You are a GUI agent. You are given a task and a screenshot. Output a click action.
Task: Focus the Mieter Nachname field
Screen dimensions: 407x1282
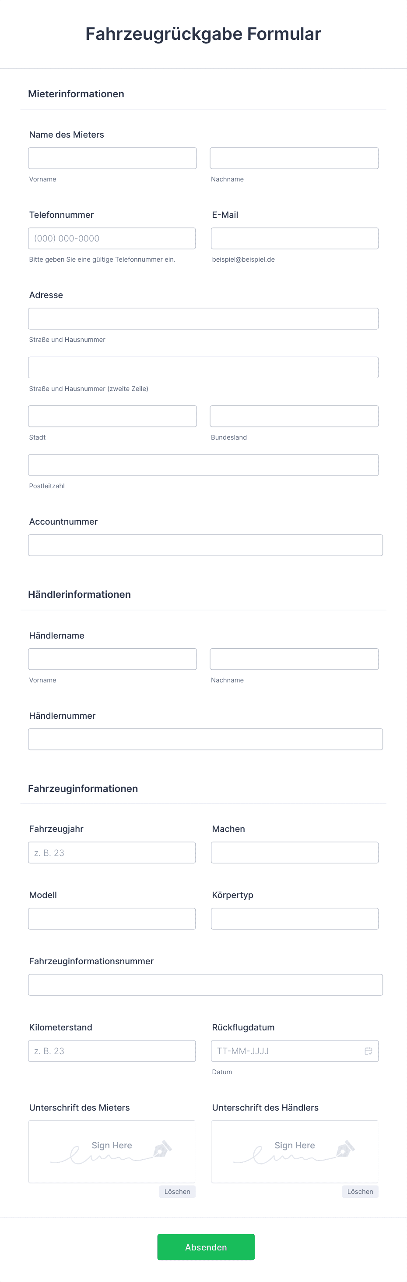(x=294, y=158)
